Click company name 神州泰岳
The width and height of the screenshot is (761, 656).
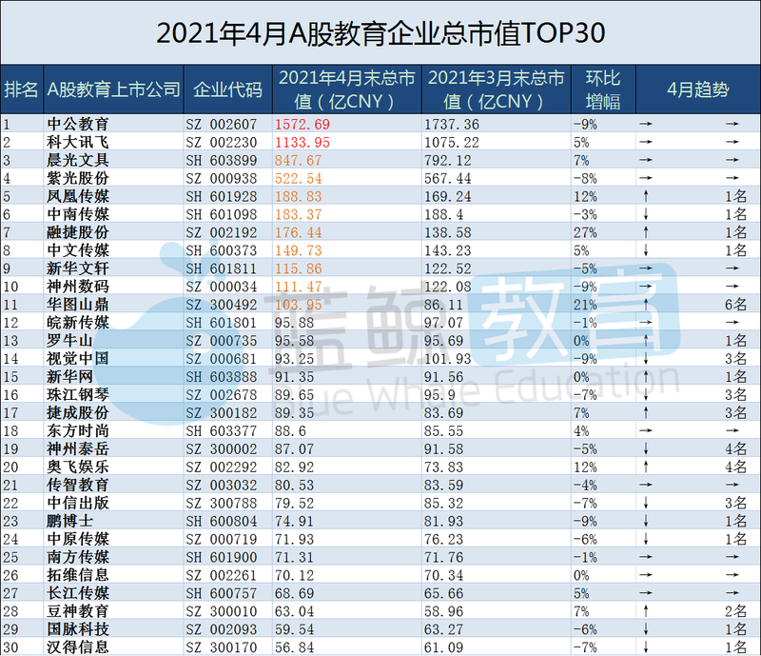tap(78, 448)
